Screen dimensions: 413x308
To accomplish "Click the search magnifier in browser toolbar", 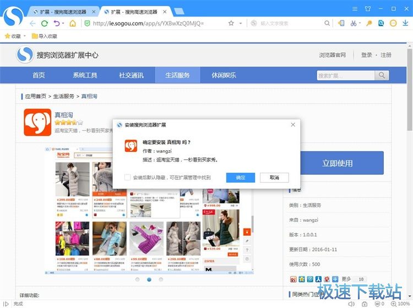I will pyautogui.click(x=327, y=23).
